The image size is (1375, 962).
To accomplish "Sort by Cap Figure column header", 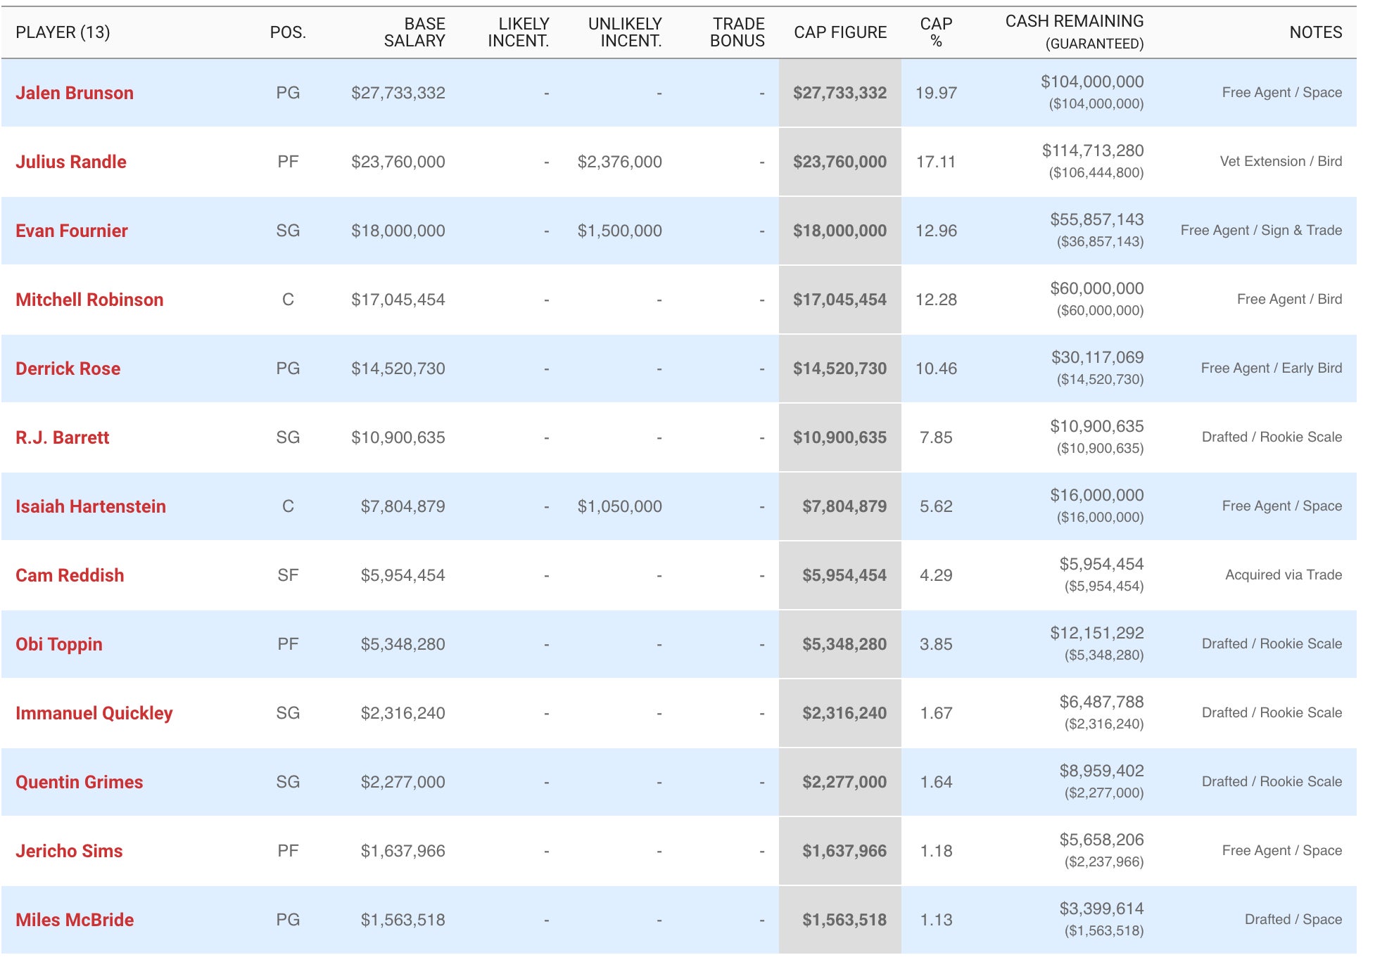I will coord(840,32).
